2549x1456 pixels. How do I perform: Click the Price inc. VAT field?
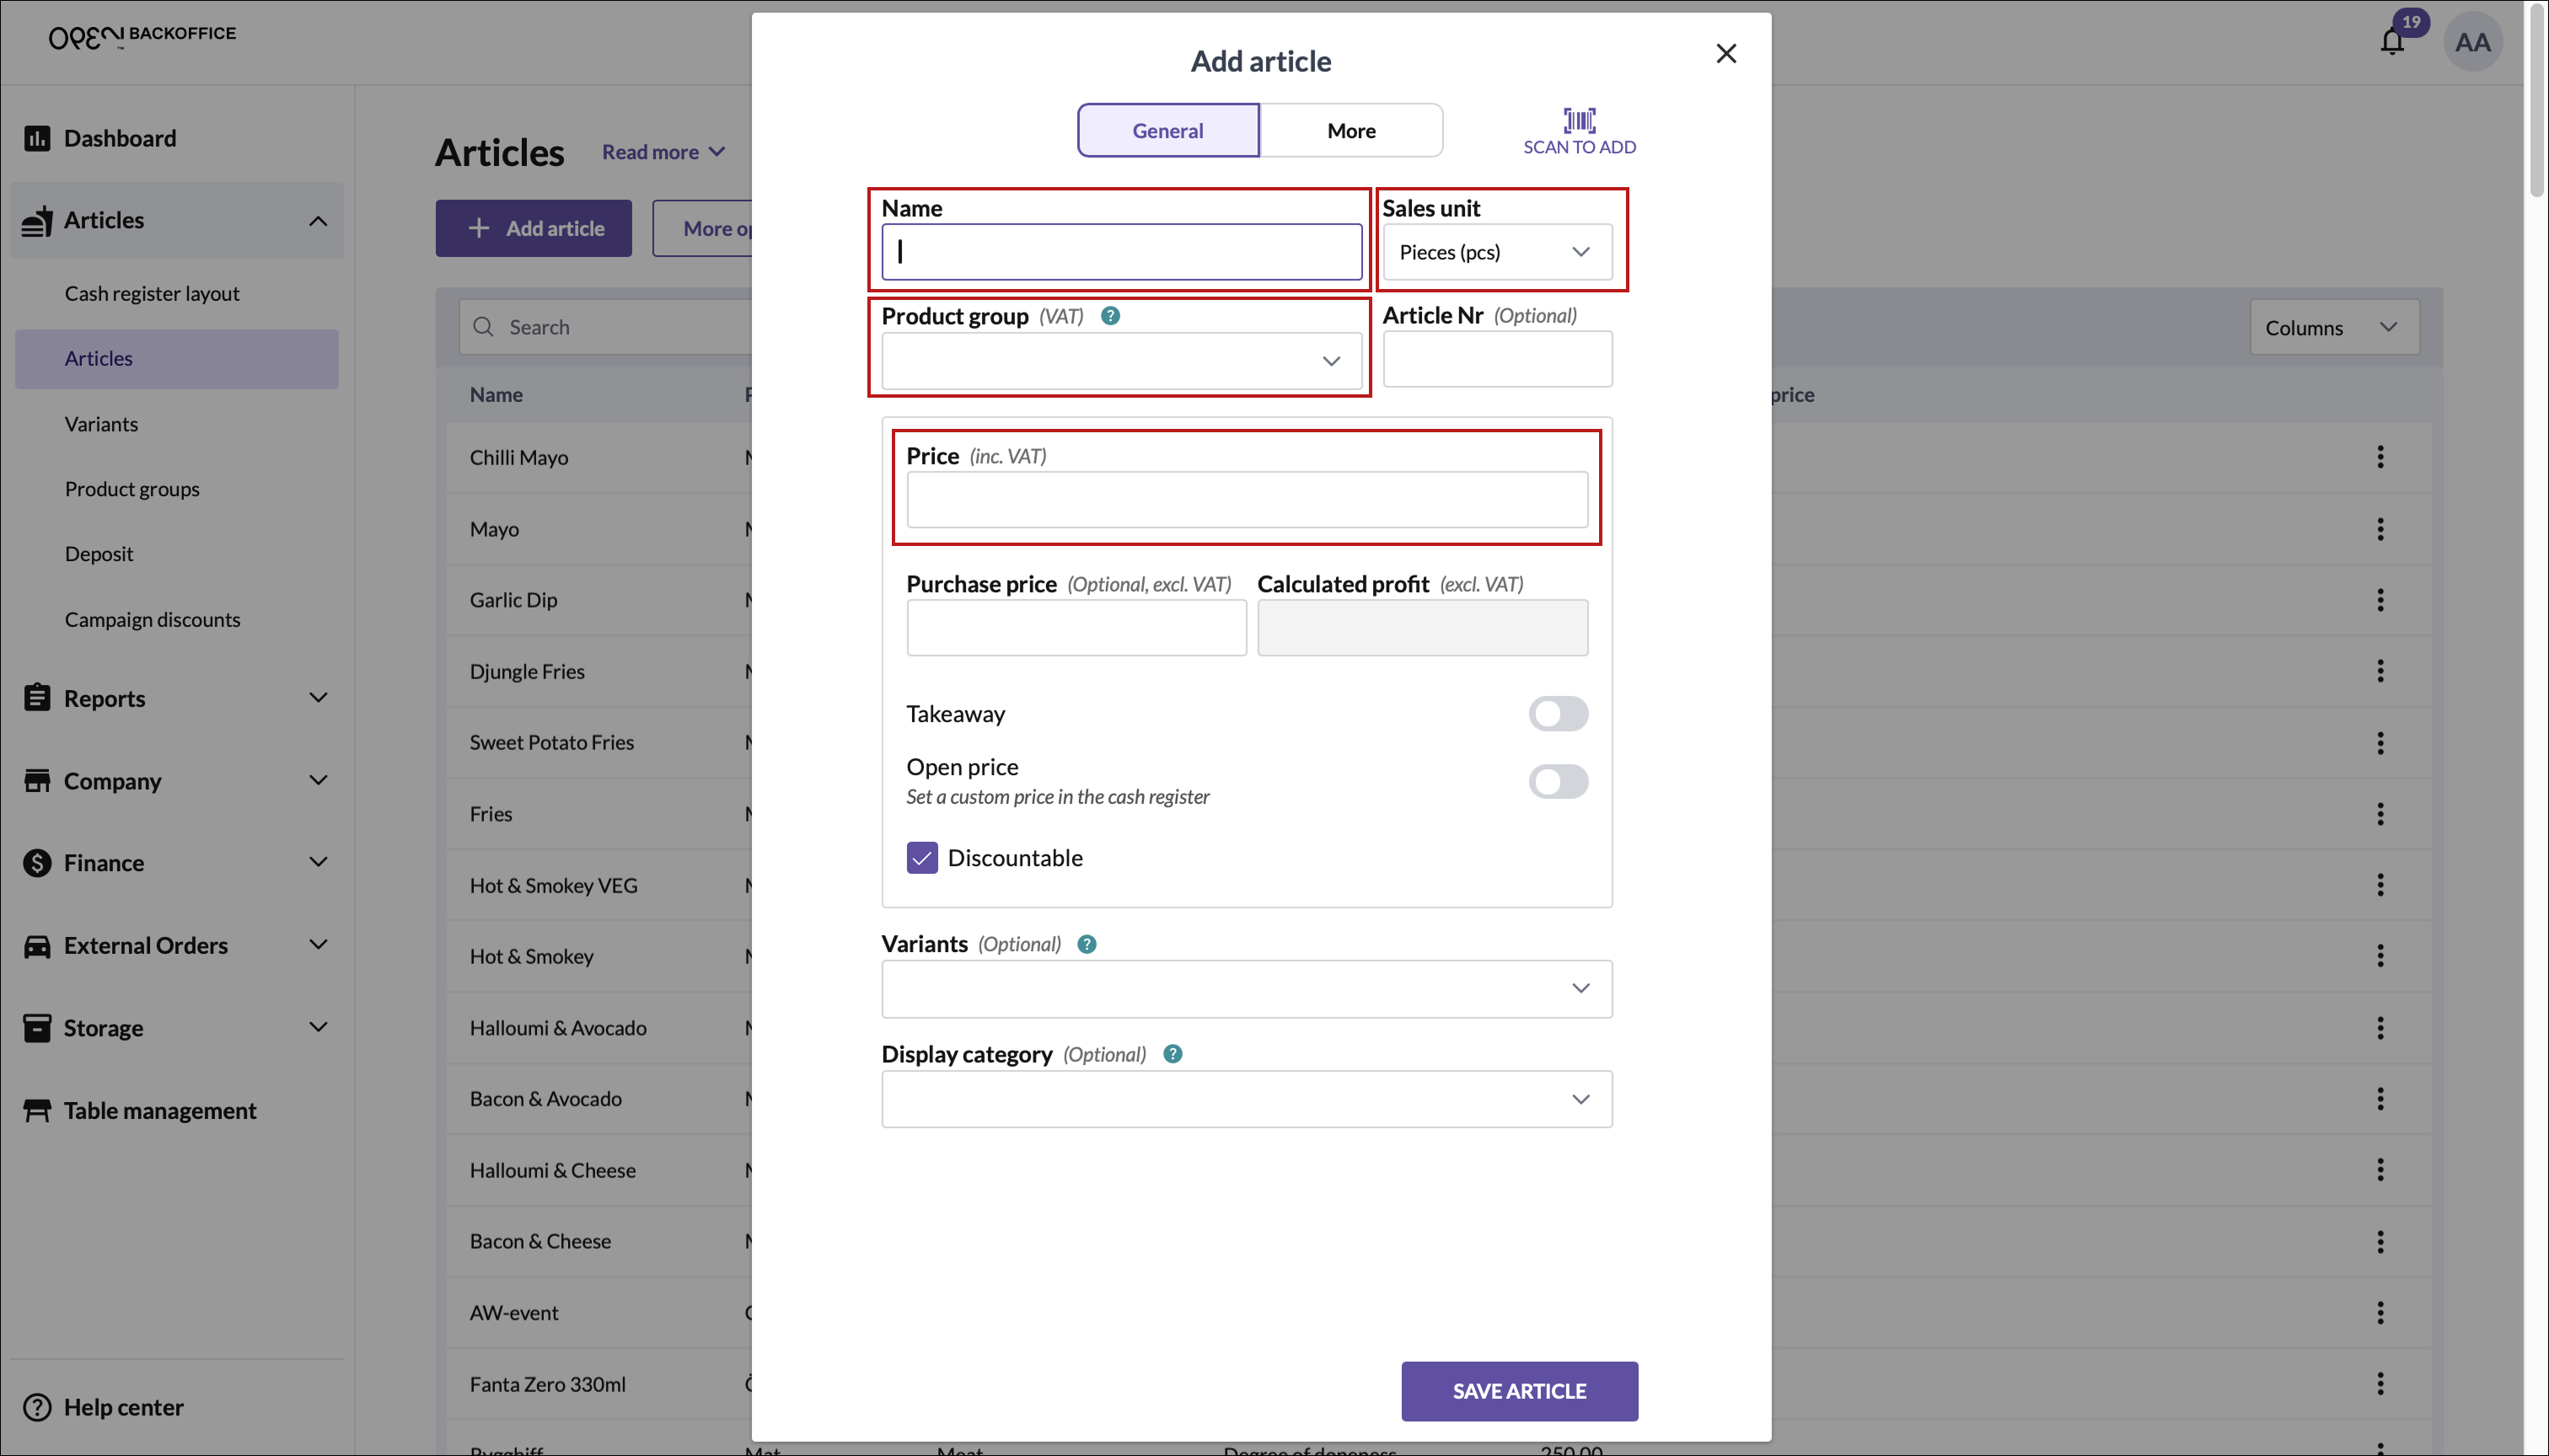(x=1247, y=500)
